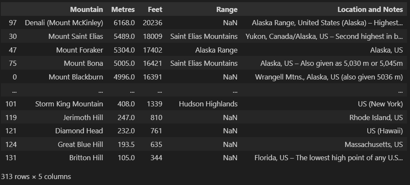The width and height of the screenshot is (410, 185).
Task: Click the Hudson Highlands range cell
Action: click(x=208, y=104)
